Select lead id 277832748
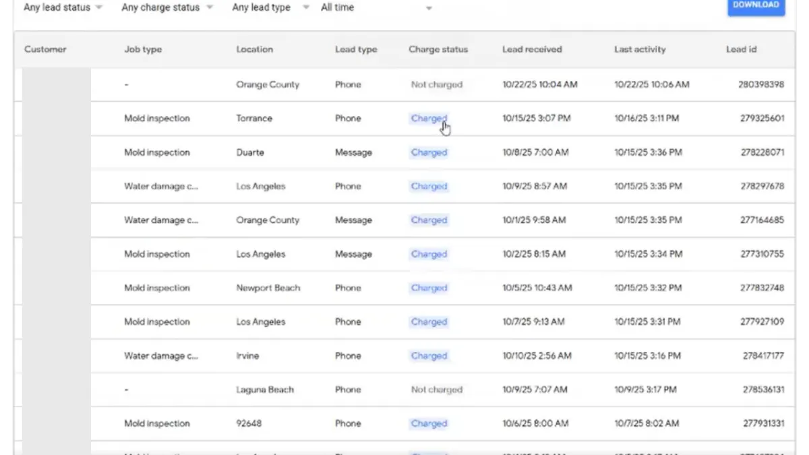 (x=763, y=288)
